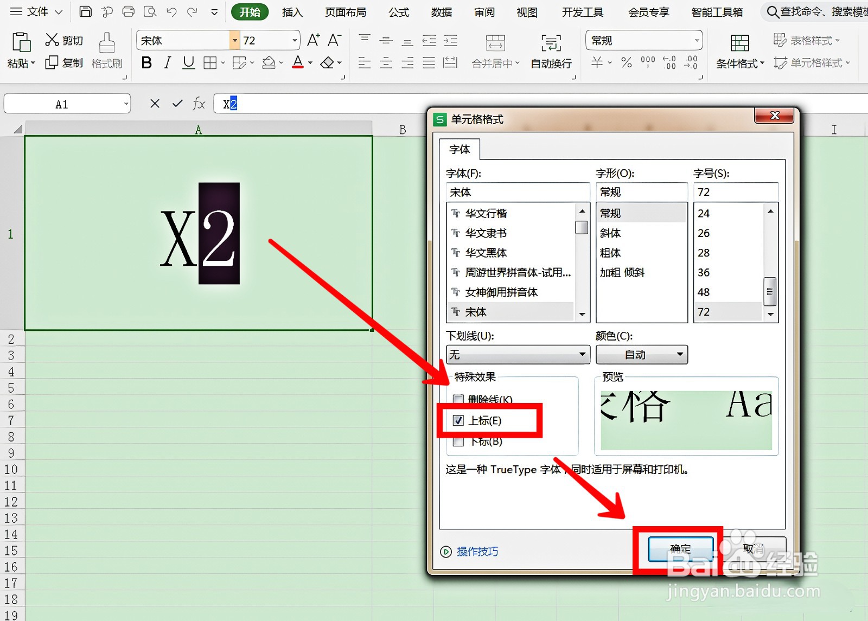This screenshot has height=621, width=868.
Task: Check the Subscript (下标) checkbox
Action: (x=458, y=441)
